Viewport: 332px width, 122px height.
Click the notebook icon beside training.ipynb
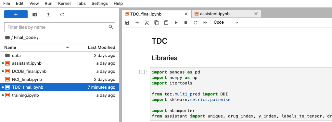click(7, 95)
